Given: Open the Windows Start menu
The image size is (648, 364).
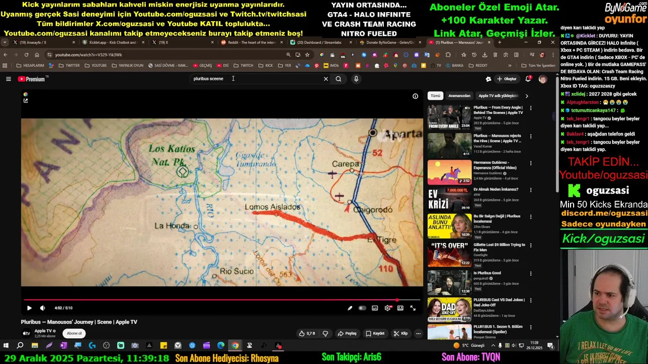Looking at the screenshot, I should click(x=6, y=346).
